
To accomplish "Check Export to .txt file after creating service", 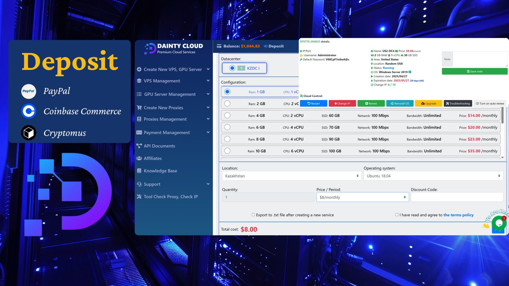I will tap(253, 215).
